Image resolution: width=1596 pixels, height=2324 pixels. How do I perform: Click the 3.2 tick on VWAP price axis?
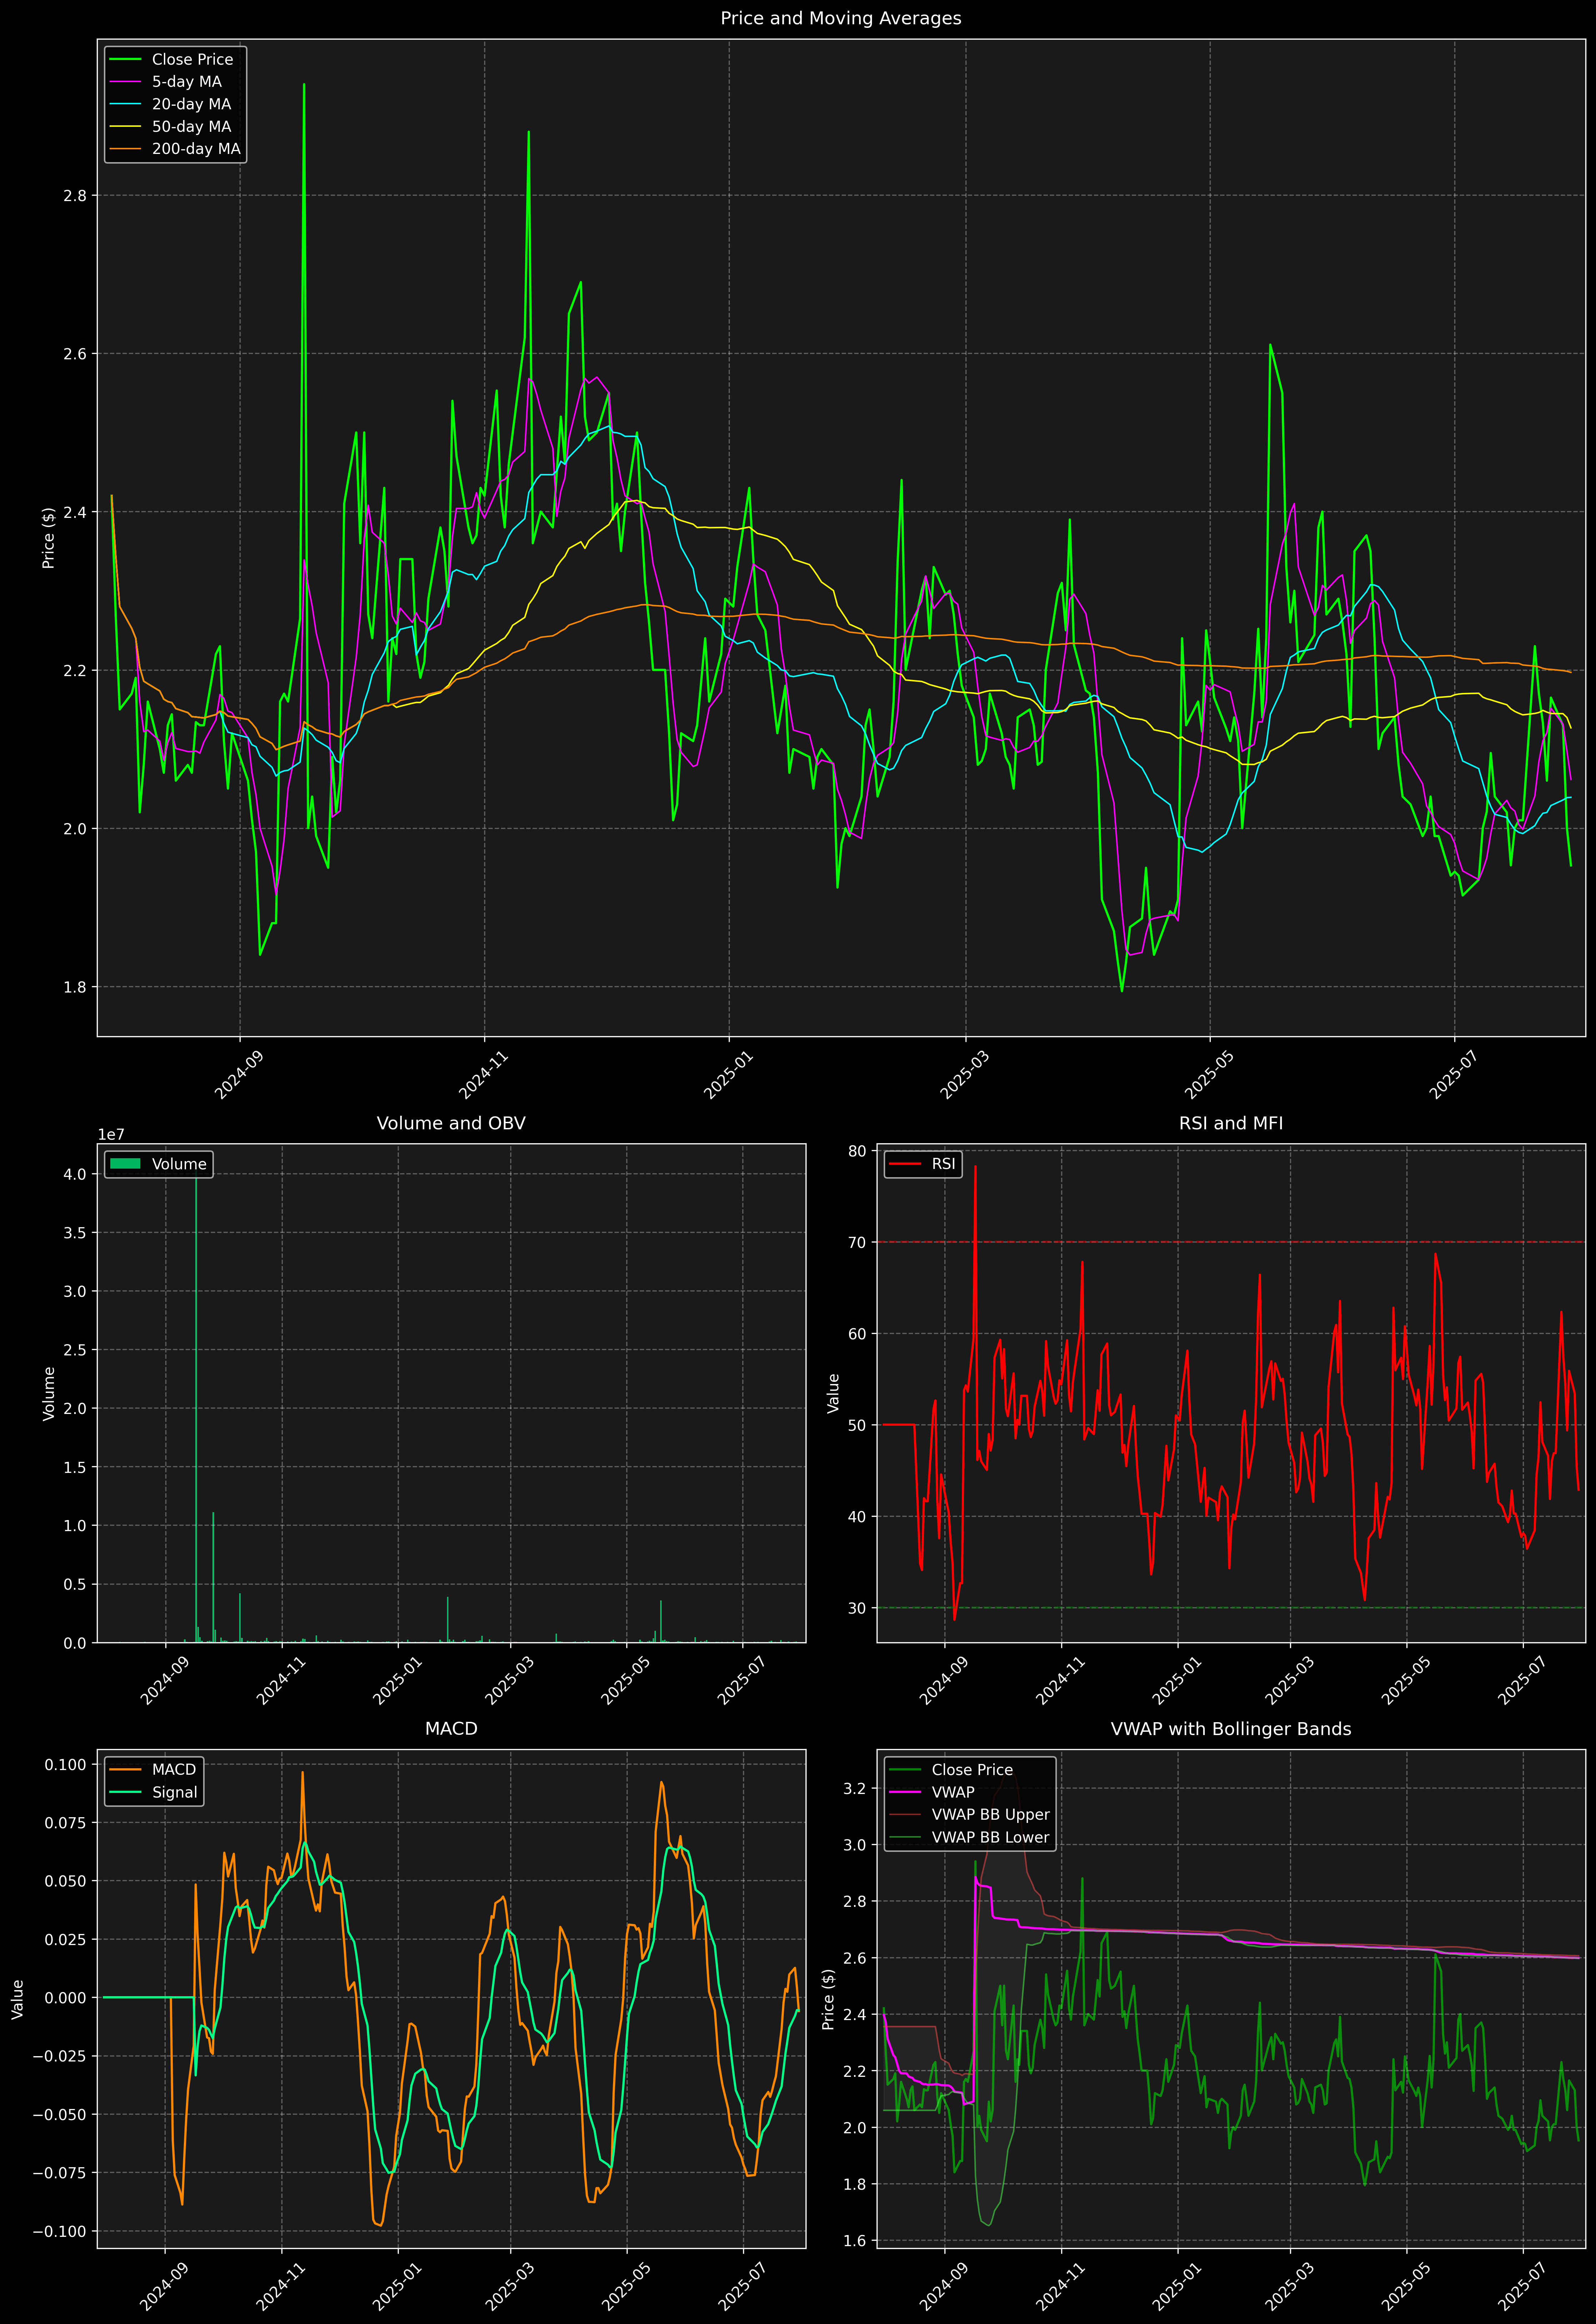pos(855,1788)
